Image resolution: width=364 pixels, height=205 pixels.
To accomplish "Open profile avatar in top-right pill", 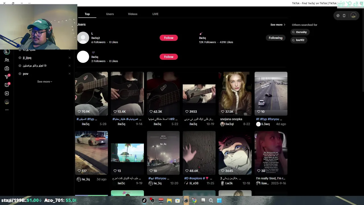I will pos(353,16).
